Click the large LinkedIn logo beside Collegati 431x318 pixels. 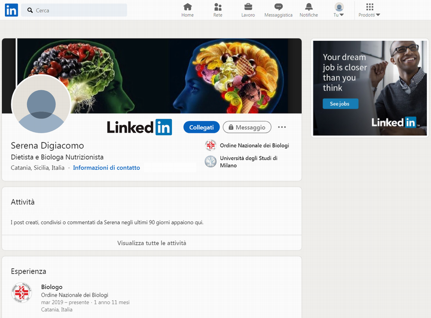pos(139,127)
